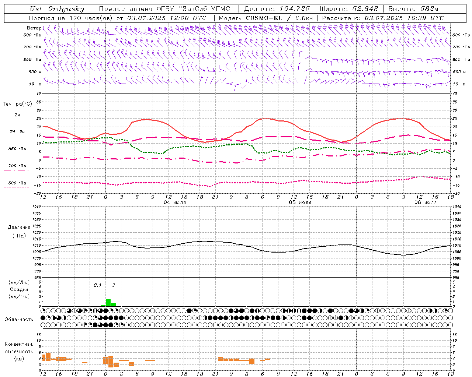Click the 'Осадки' precipitation label
The image size is (472, 377).
(x=19, y=289)
